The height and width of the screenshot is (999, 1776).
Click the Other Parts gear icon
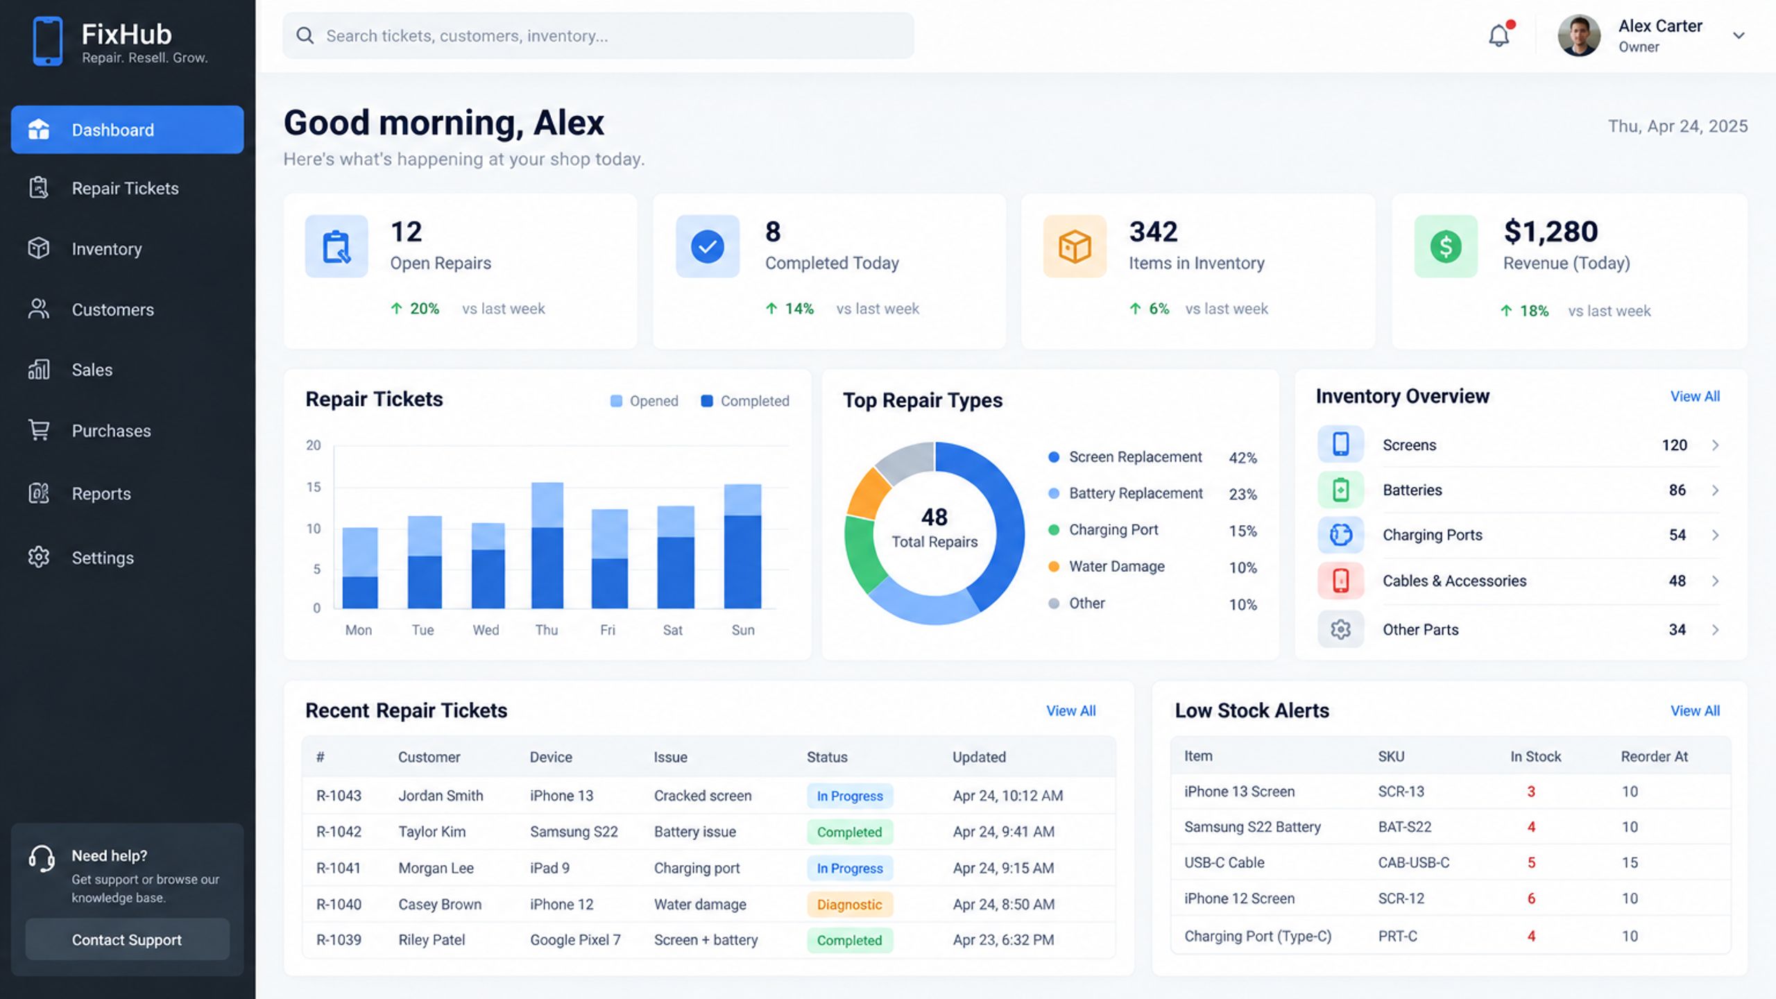(x=1340, y=629)
